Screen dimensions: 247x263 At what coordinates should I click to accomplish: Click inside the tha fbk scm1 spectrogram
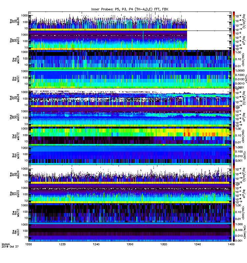click(x=130, y=79)
